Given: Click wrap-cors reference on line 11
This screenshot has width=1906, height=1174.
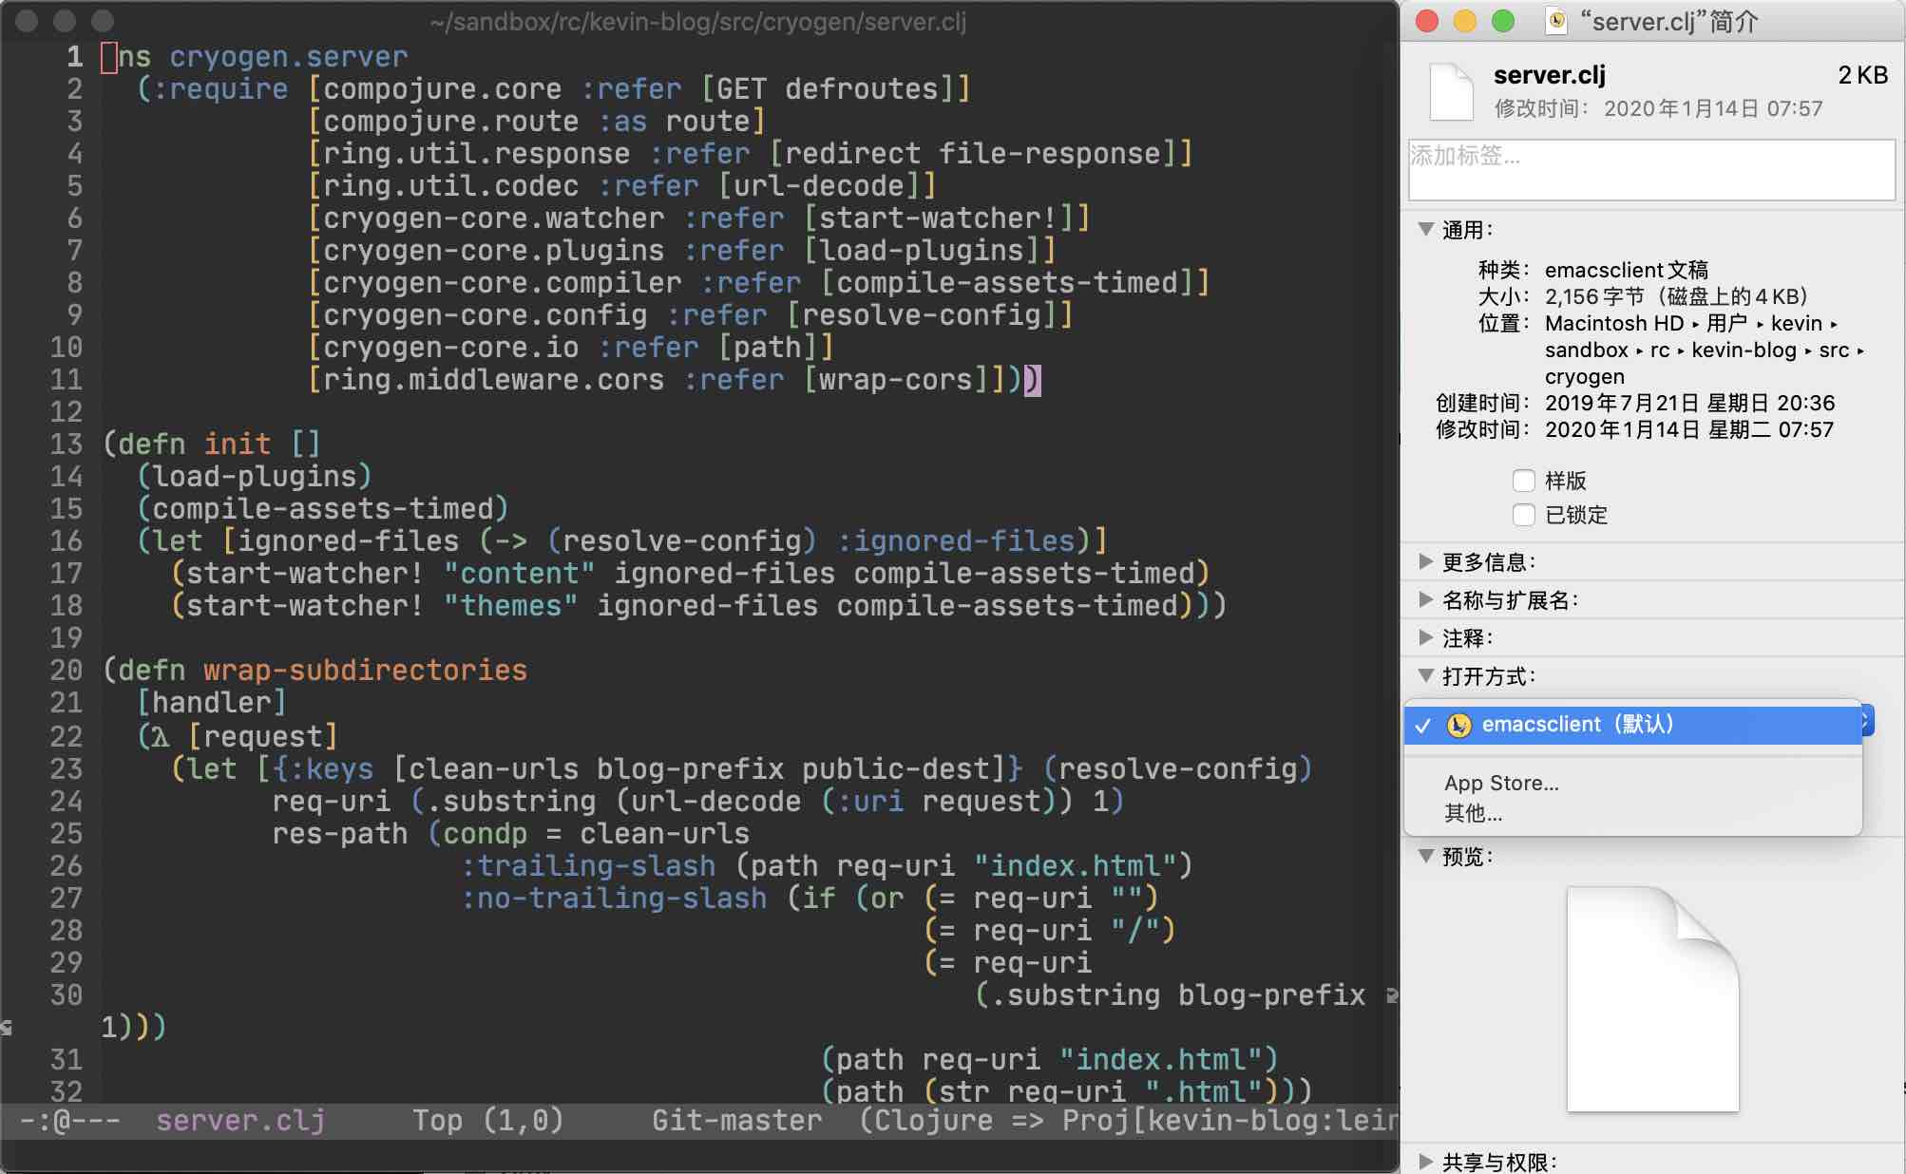Looking at the screenshot, I should coord(895,380).
